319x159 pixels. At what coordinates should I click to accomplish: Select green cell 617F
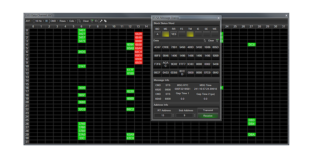(130, 70)
